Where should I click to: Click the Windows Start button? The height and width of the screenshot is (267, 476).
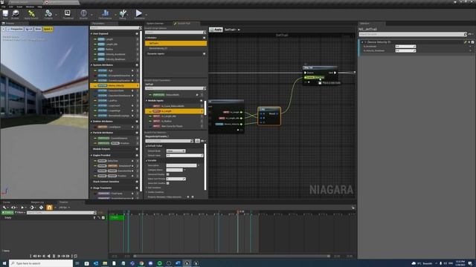click(4, 263)
